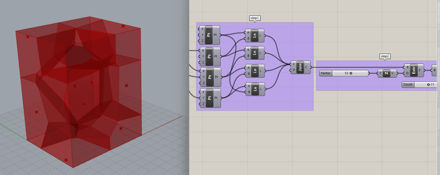Click the Count slider name label
Viewport: 440px width, 175px height.
(x=408, y=84)
